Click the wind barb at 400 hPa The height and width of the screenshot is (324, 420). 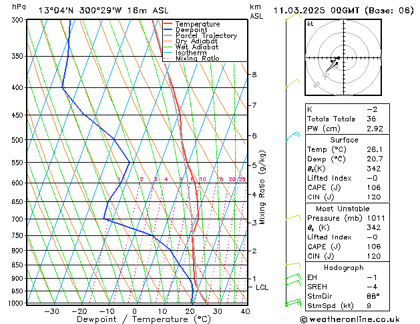point(292,83)
